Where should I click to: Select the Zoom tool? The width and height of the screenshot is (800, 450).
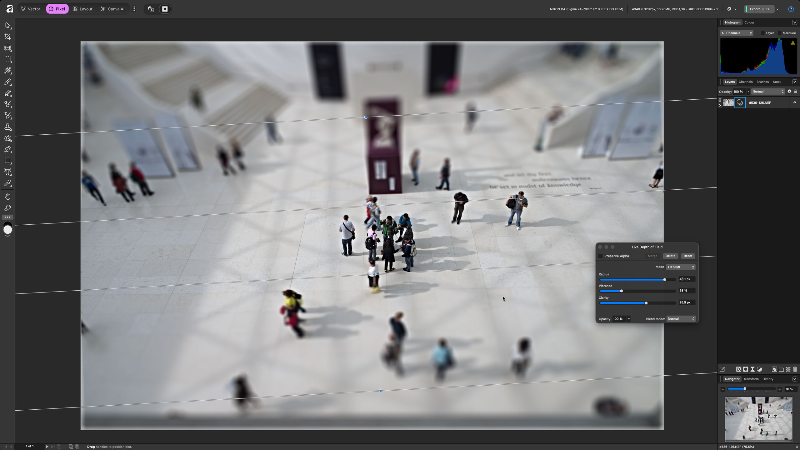[7, 208]
